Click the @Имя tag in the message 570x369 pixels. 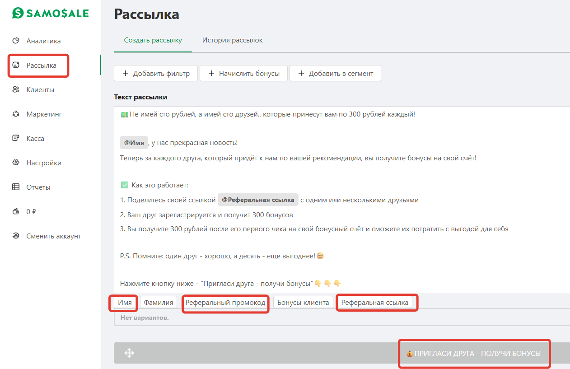coord(134,143)
